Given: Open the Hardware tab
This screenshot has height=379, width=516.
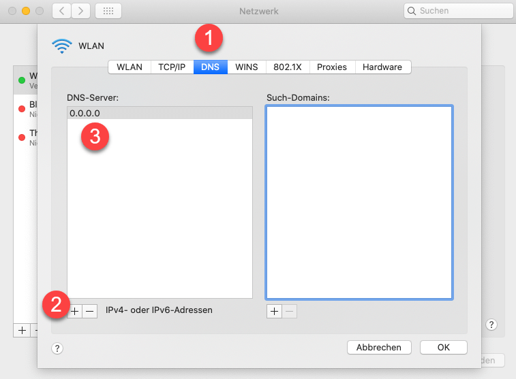Looking at the screenshot, I should click(382, 67).
